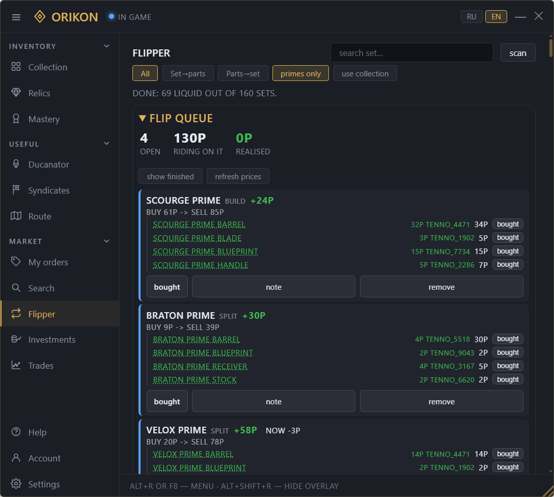Click the Flipper arrows icon
Image resolution: width=554 pixels, height=497 pixels.
[x=16, y=314]
